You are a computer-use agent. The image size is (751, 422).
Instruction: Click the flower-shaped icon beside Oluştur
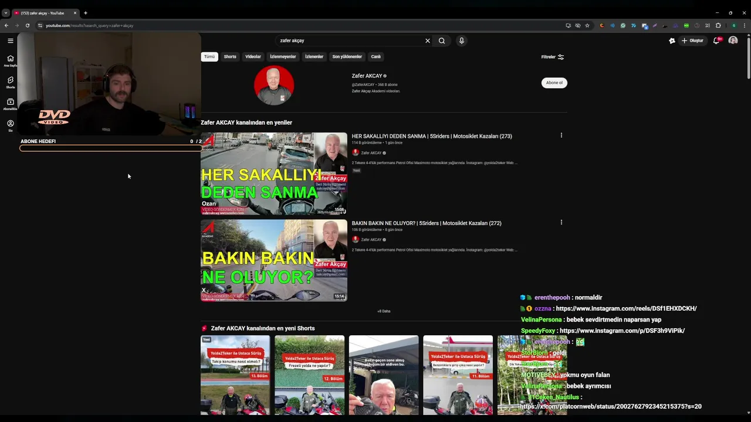pos(672,40)
